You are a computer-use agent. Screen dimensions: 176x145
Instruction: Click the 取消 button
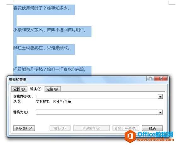click(152, 128)
